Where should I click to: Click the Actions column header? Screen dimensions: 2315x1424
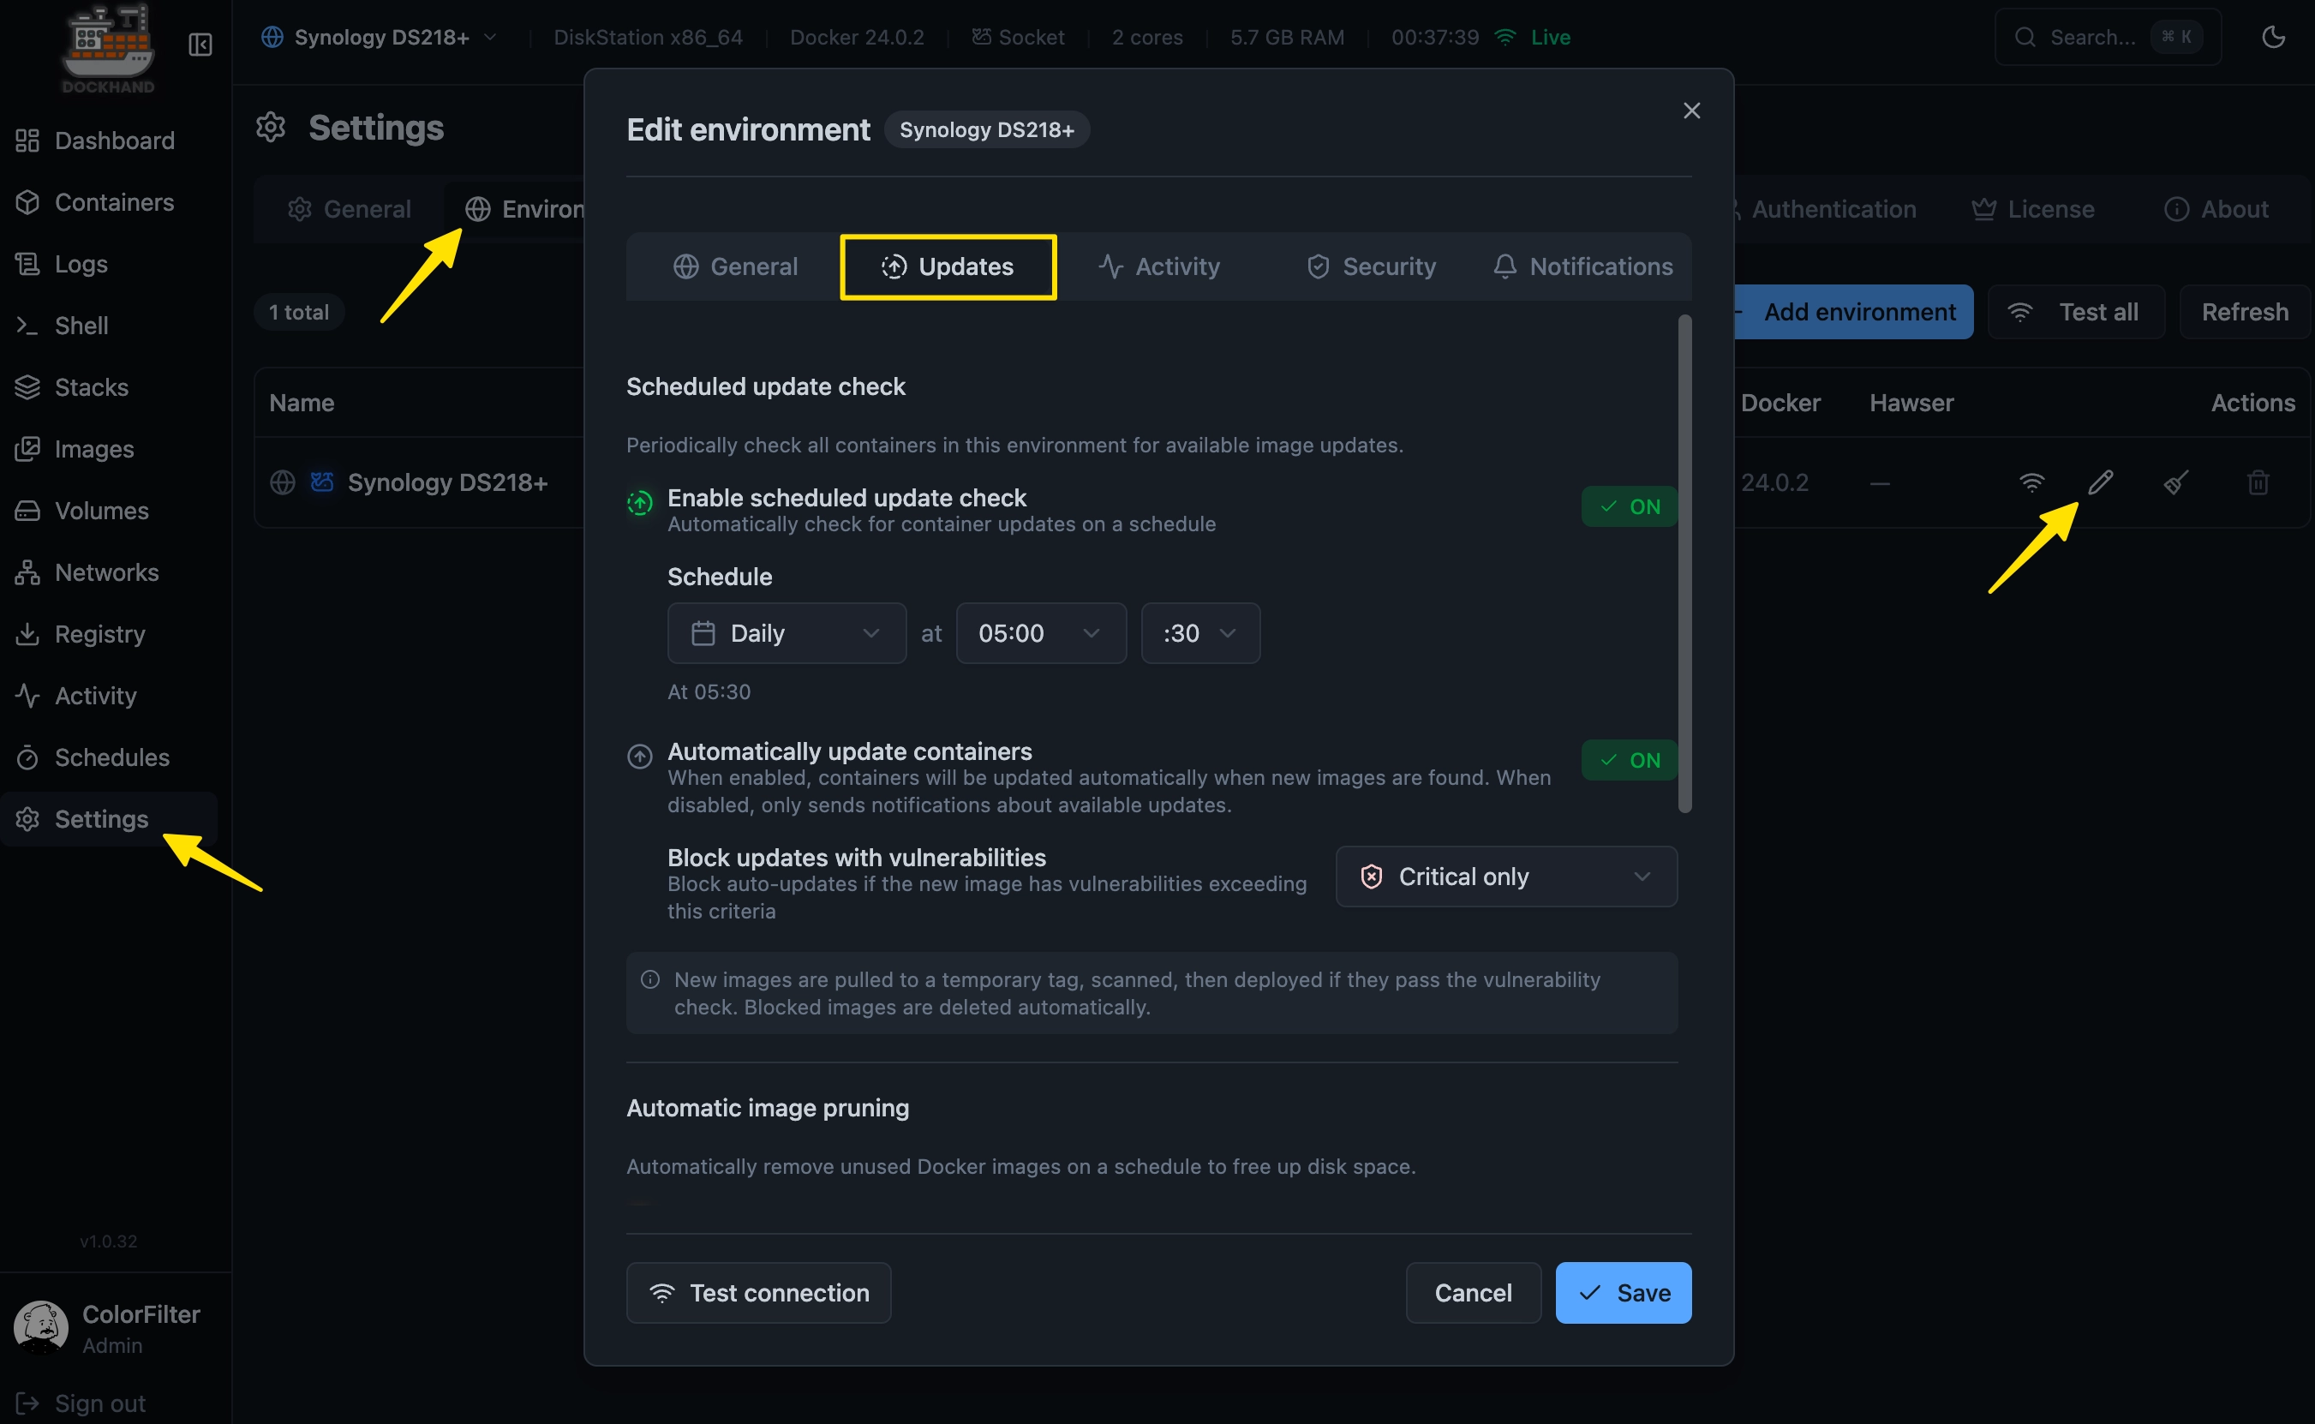click(2252, 402)
